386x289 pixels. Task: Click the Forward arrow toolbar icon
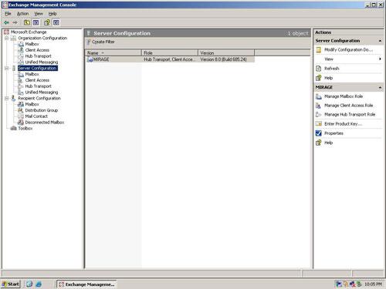[15, 22]
